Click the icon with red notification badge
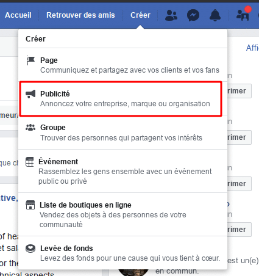 click(243, 14)
